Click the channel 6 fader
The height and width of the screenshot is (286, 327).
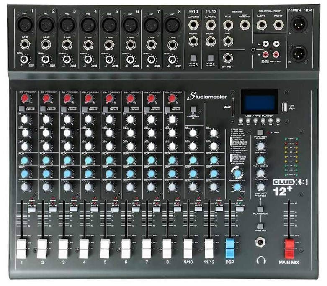126,248
